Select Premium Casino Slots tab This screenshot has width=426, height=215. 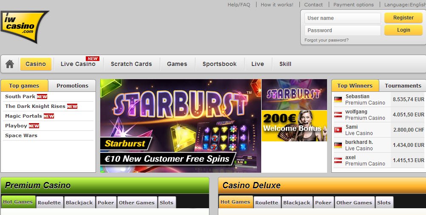click(x=166, y=203)
